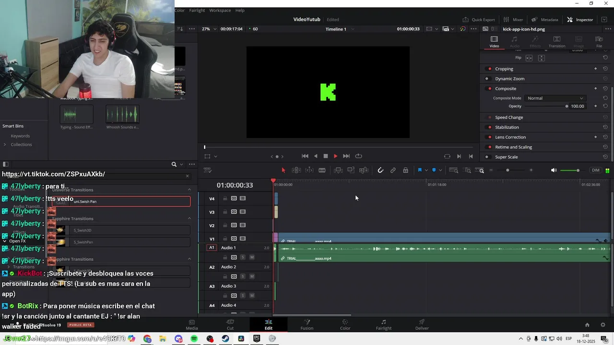Open the Help menu

coord(240,10)
